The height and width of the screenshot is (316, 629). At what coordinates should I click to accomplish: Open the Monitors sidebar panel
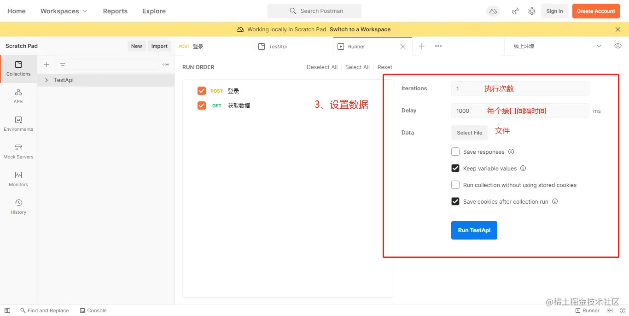coord(18,179)
